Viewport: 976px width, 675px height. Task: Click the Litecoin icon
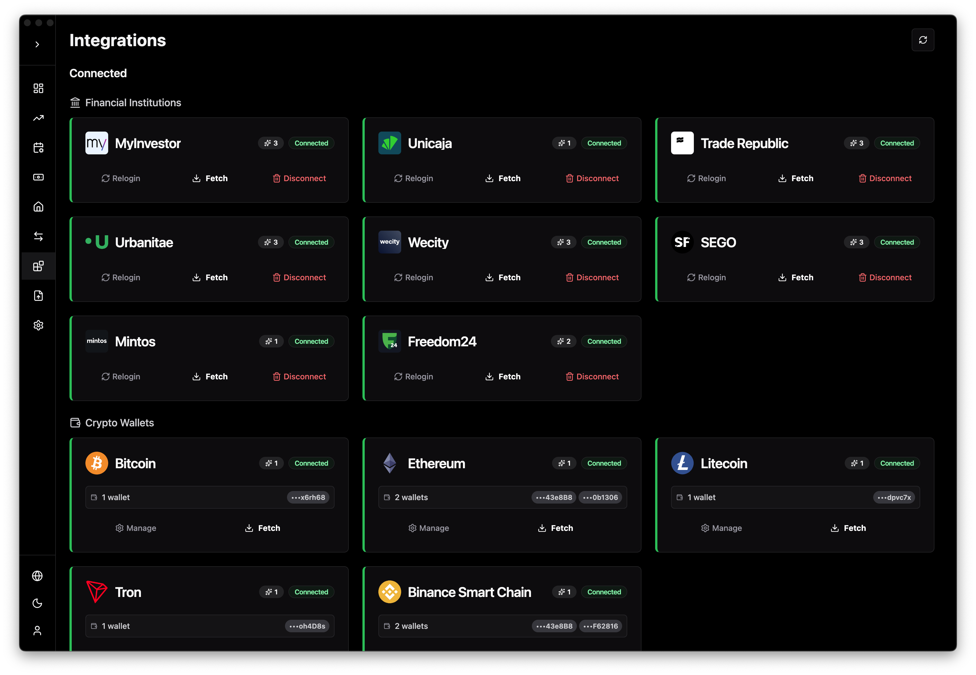point(682,463)
